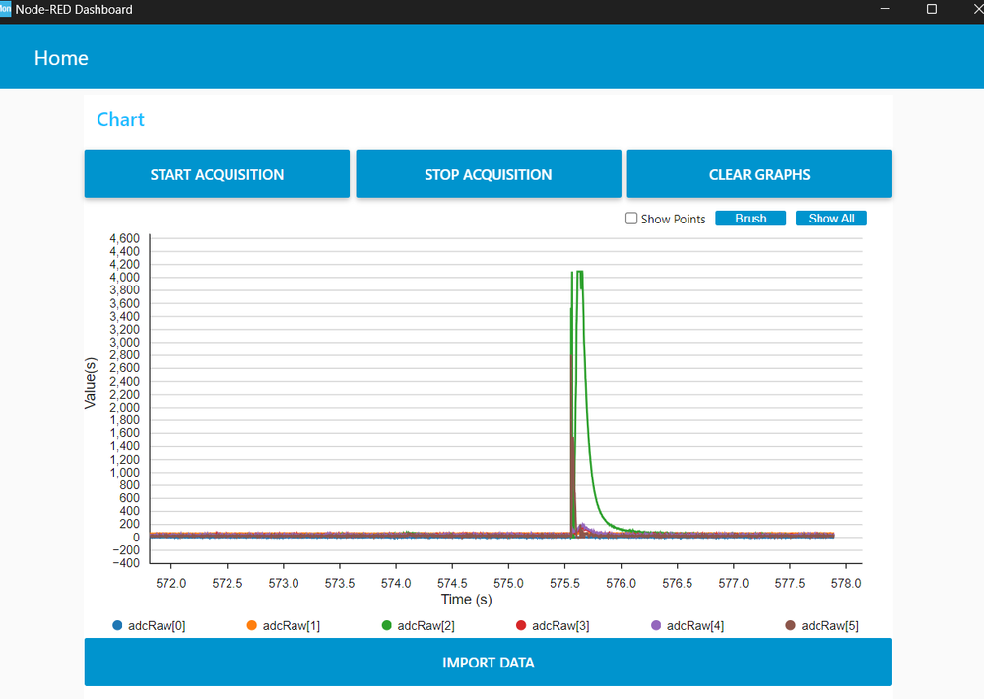Click the 572.0 x-axis tick label
This screenshot has height=699, width=984.
point(170,583)
